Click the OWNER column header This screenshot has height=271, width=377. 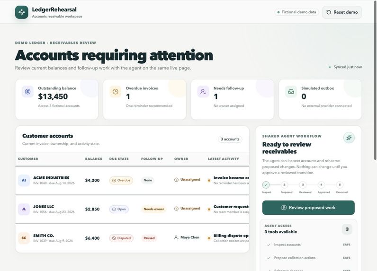[x=181, y=159]
